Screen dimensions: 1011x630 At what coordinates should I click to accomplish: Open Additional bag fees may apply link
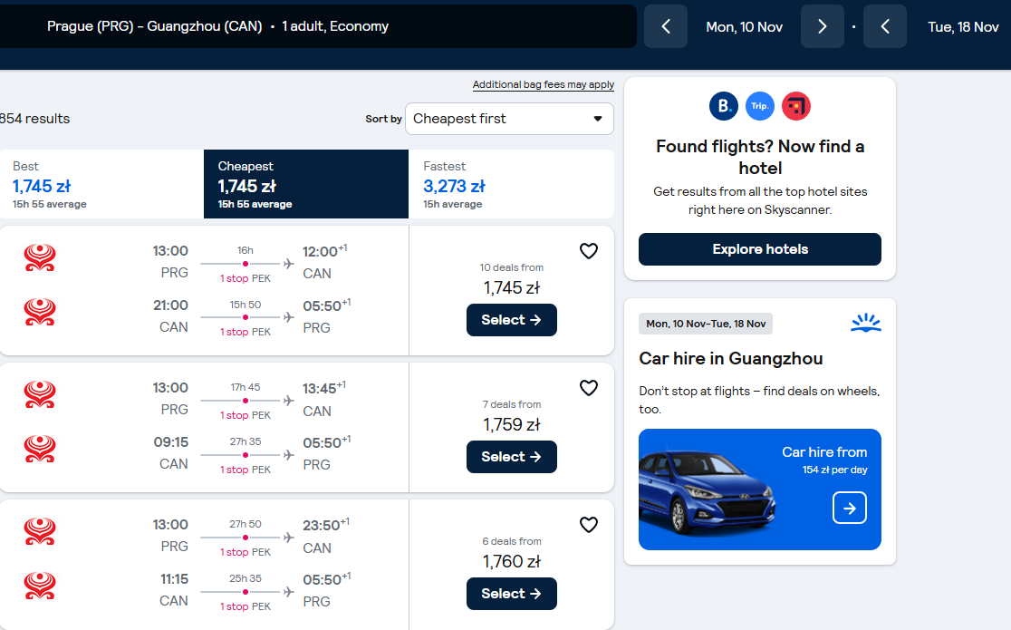(543, 84)
